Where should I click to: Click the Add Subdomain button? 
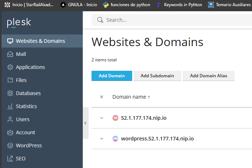coord(157,76)
